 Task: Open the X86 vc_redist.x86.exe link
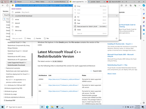tap(63, 85)
